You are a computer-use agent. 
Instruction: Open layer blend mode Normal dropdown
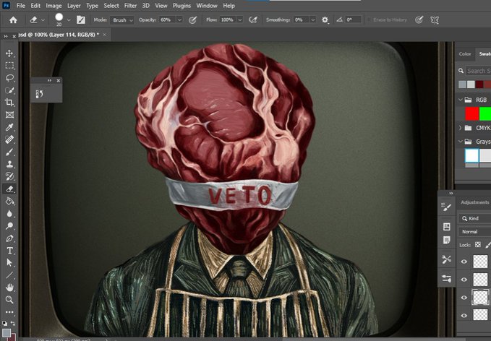pos(474,232)
